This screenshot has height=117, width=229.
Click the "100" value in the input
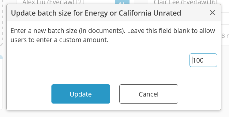coord(198,60)
